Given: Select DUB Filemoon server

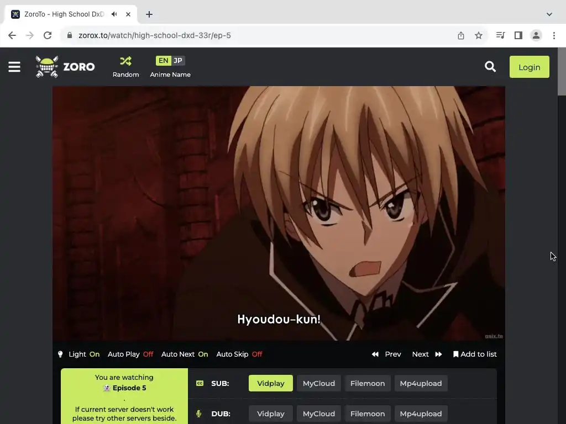Looking at the screenshot, I should 368,414.
